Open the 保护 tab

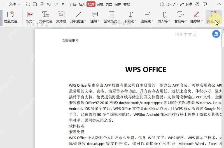[x=118, y=4]
